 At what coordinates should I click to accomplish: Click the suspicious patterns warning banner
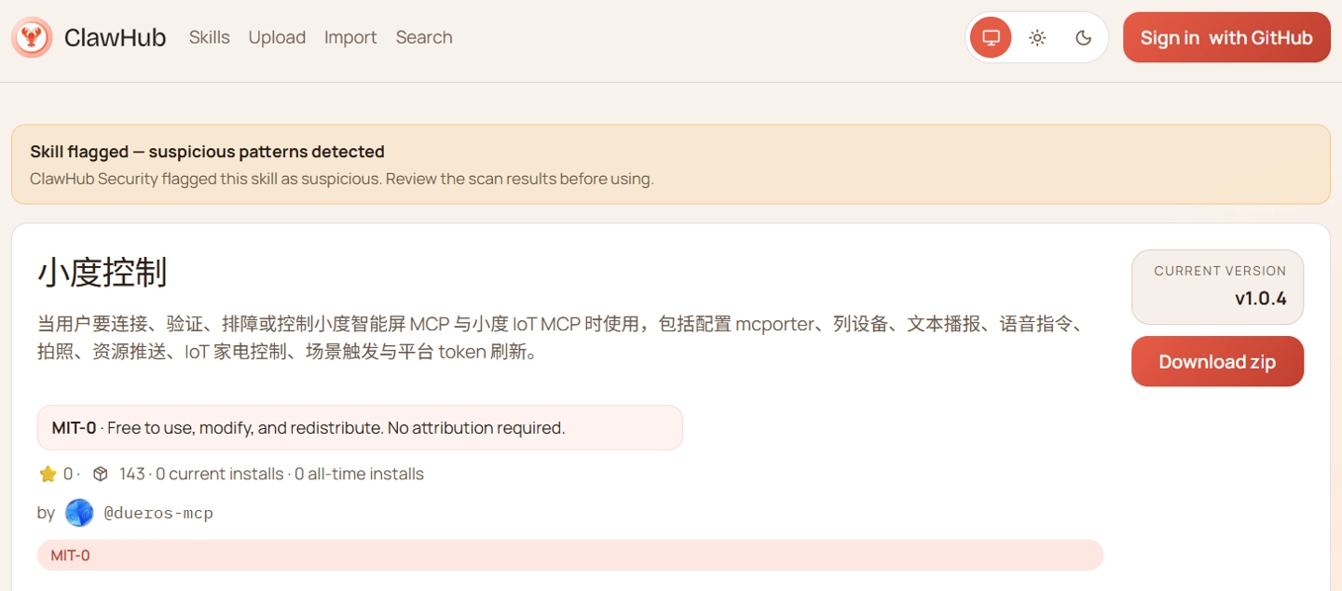669,164
